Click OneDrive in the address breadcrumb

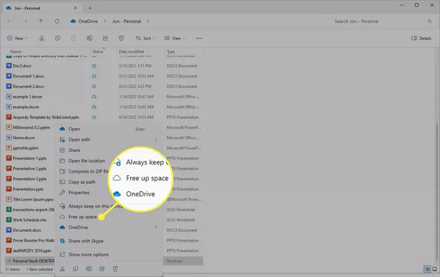[x=84, y=21]
